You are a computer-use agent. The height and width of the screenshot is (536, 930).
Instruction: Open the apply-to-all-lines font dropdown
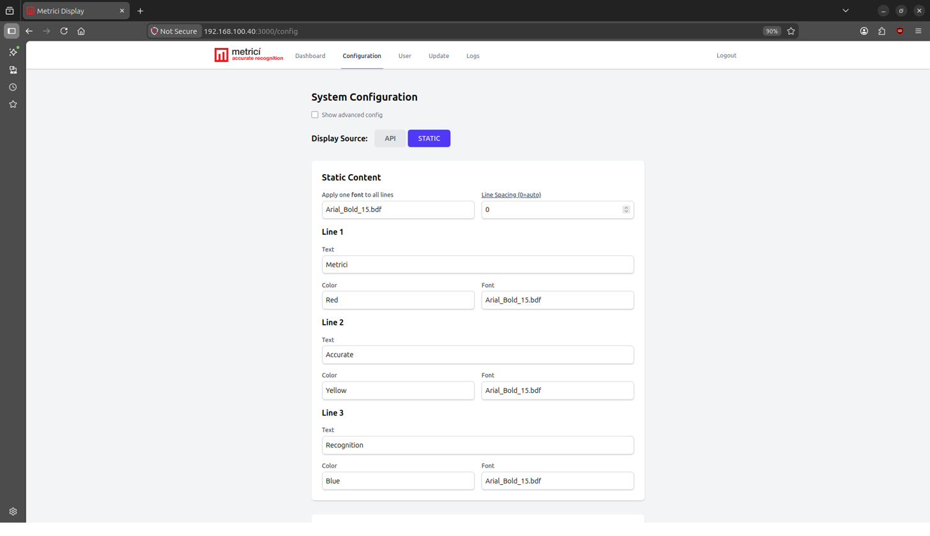click(398, 210)
